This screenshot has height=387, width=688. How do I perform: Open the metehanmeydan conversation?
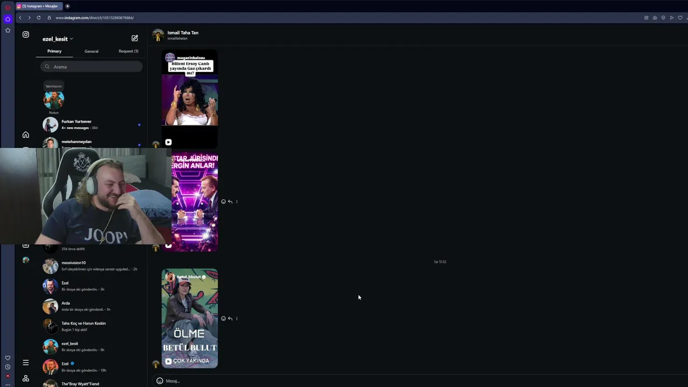(x=91, y=143)
